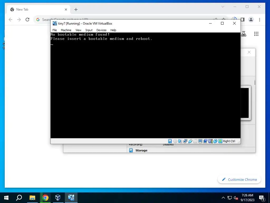The image size is (270, 203).
Task: Open Windows taskbar search
Action: click(x=19, y=198)
